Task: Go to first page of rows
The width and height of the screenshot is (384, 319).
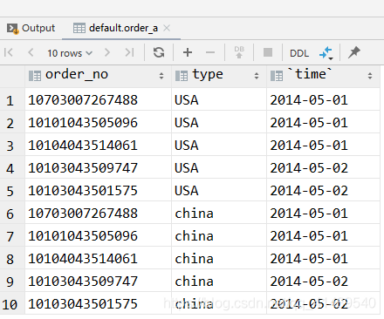Action: click(x=9, y=52)
